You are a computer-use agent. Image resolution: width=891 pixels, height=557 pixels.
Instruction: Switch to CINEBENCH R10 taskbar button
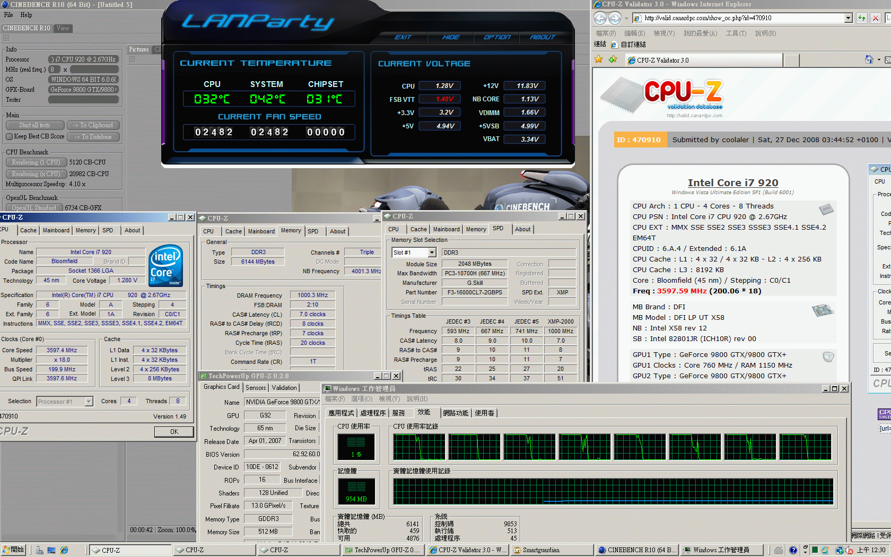point(636,550)
